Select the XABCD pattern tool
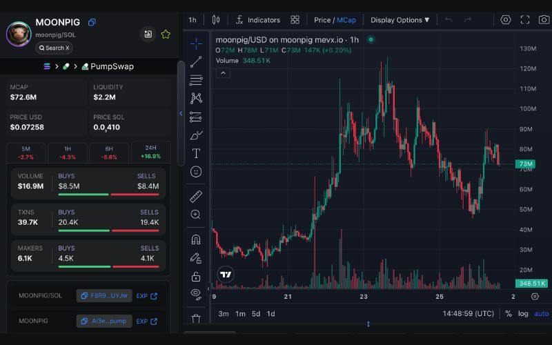552x345 pixels. tap(196, 98)
